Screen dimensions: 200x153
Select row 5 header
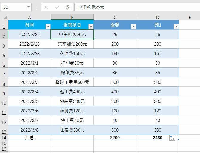point(4,53)
